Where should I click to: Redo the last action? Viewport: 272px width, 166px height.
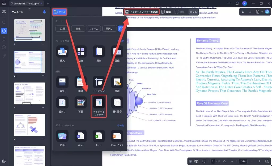(x=250, y=12)
